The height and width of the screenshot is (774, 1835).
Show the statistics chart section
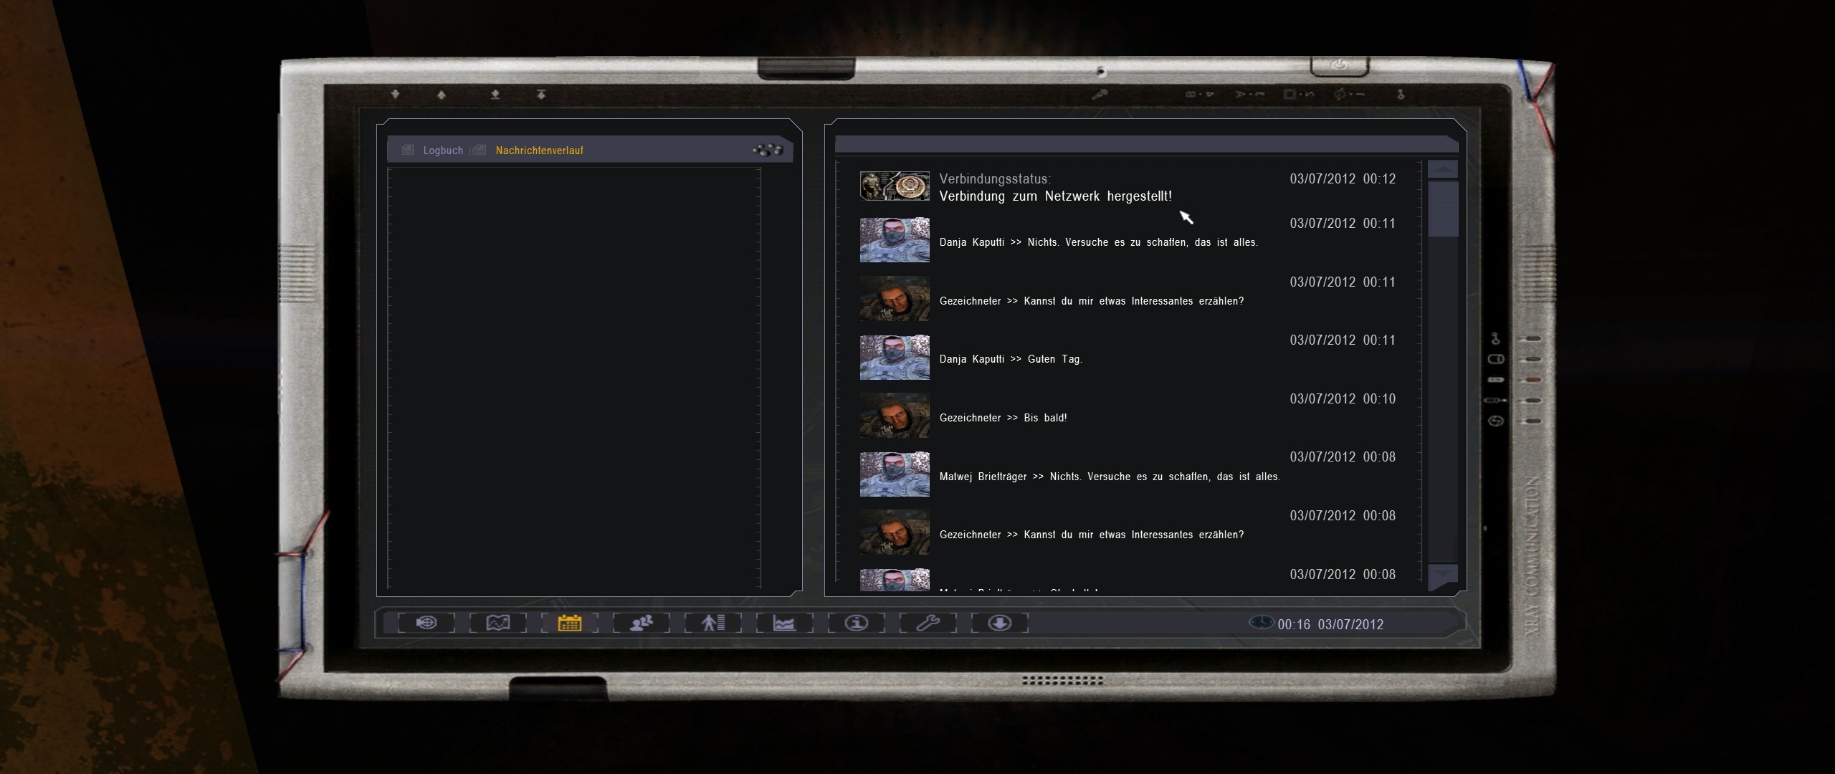pos(785,623)
